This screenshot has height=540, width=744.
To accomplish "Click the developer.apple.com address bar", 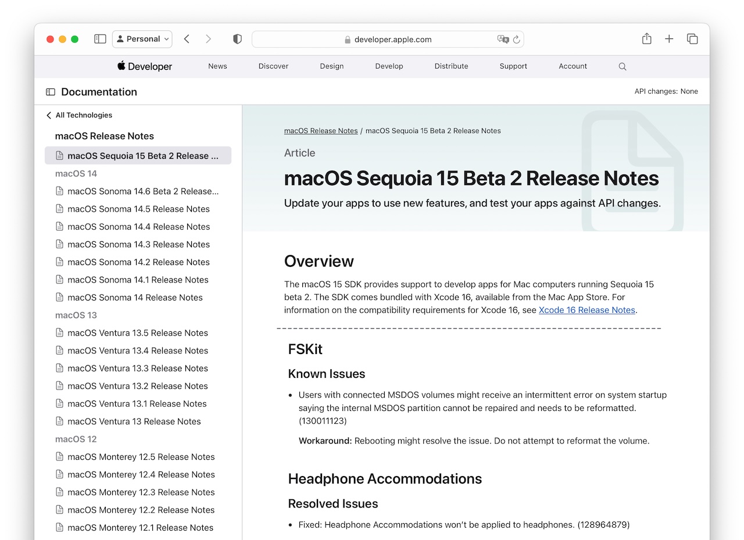I will [388, 40].
